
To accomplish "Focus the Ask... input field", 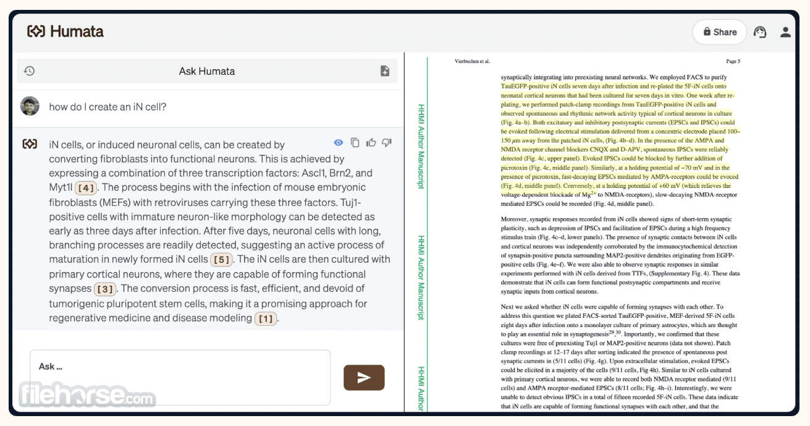I will click(x=180, y=378).
